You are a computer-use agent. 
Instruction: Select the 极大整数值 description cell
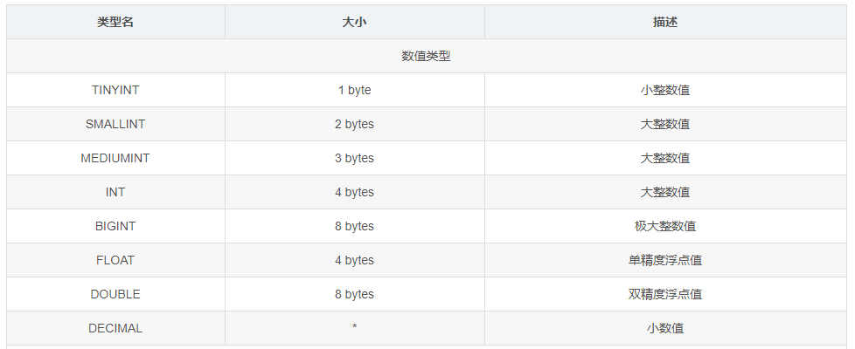(x=664, y=226)
